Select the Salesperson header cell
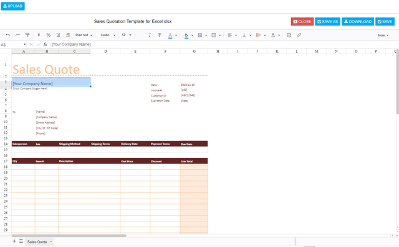399x247 pixels. 23,144
